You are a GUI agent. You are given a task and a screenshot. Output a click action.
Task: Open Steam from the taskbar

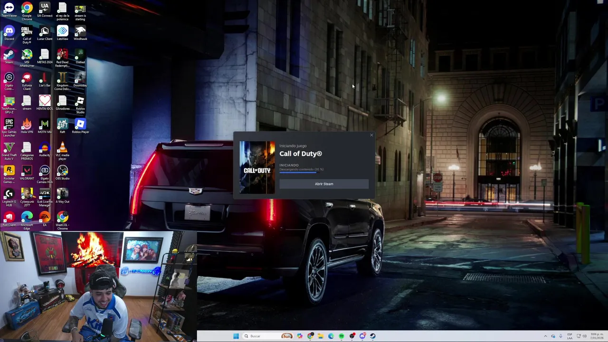pyautogui.click(x=373, y=336)
